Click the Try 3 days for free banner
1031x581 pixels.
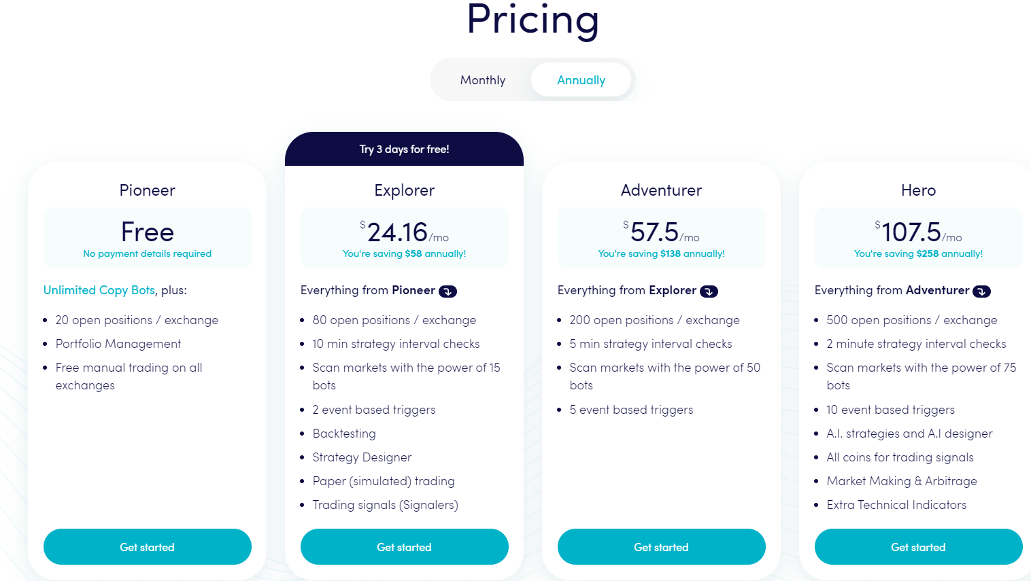[x=404, y=149]
